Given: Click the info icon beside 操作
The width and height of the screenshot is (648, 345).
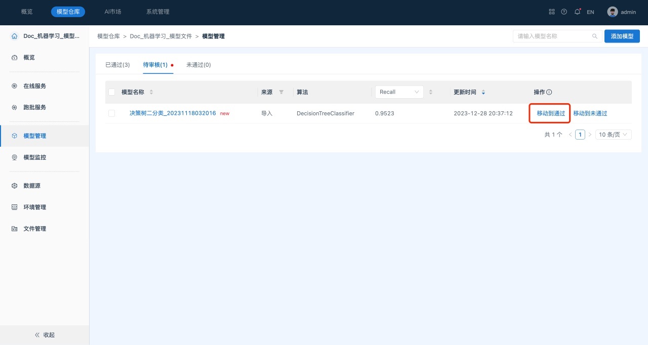Looking at the screenshot, I should point(549,92).
